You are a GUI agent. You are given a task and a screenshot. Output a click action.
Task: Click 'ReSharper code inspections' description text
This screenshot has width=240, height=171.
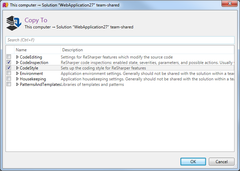point(147,63)
